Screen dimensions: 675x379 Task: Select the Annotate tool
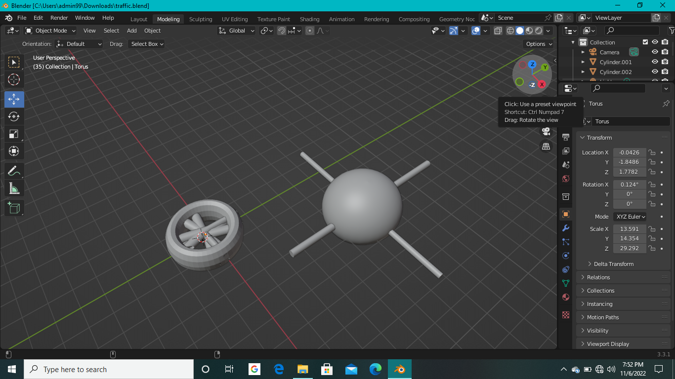coord(14,171)
